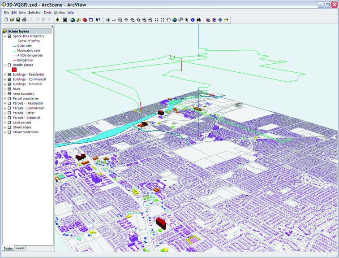Click the Find binoculars tool
Image resolution: width=339 pixels, height=258 pixels.
[x=199, y=20]
